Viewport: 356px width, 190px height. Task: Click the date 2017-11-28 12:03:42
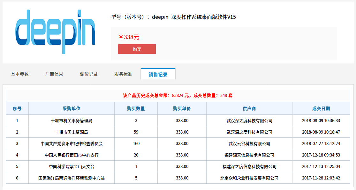321,178
